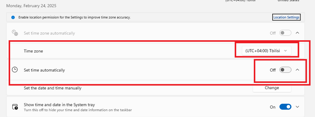Click the globe-clock icon for automatic time zone
The height and width of the screenshot is (117, 315).
click(x=15, y=33)
